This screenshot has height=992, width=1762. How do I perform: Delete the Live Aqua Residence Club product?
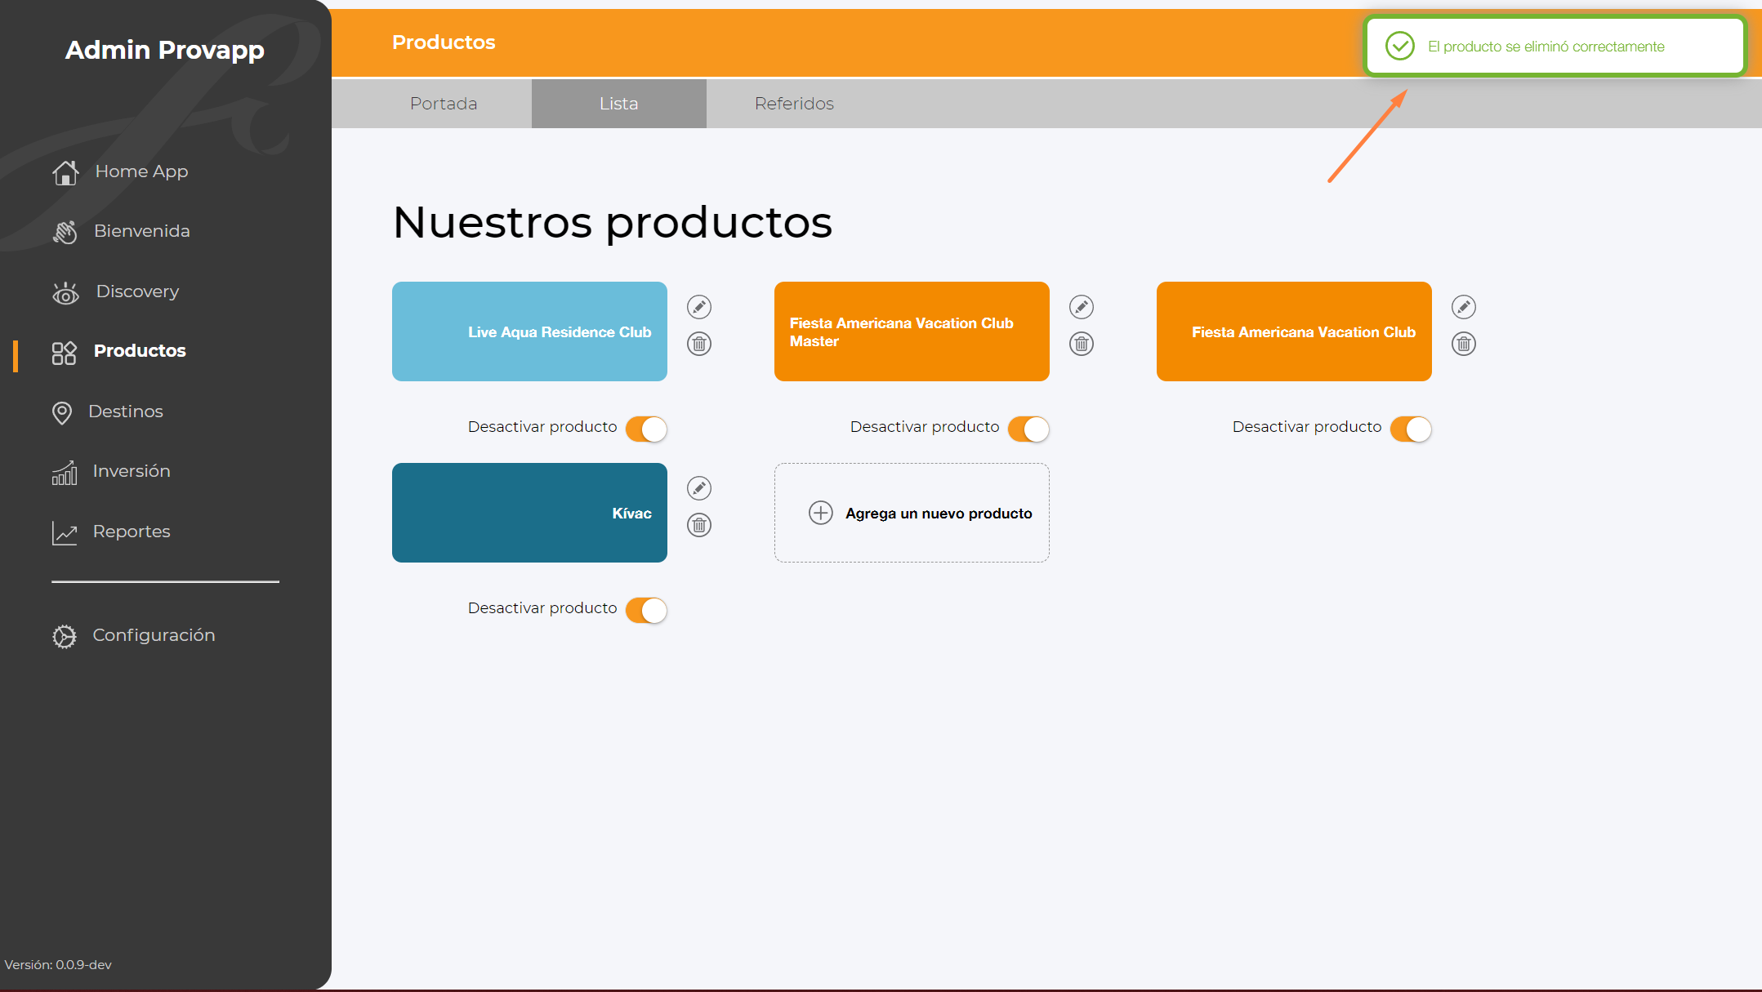pos(699,344)
